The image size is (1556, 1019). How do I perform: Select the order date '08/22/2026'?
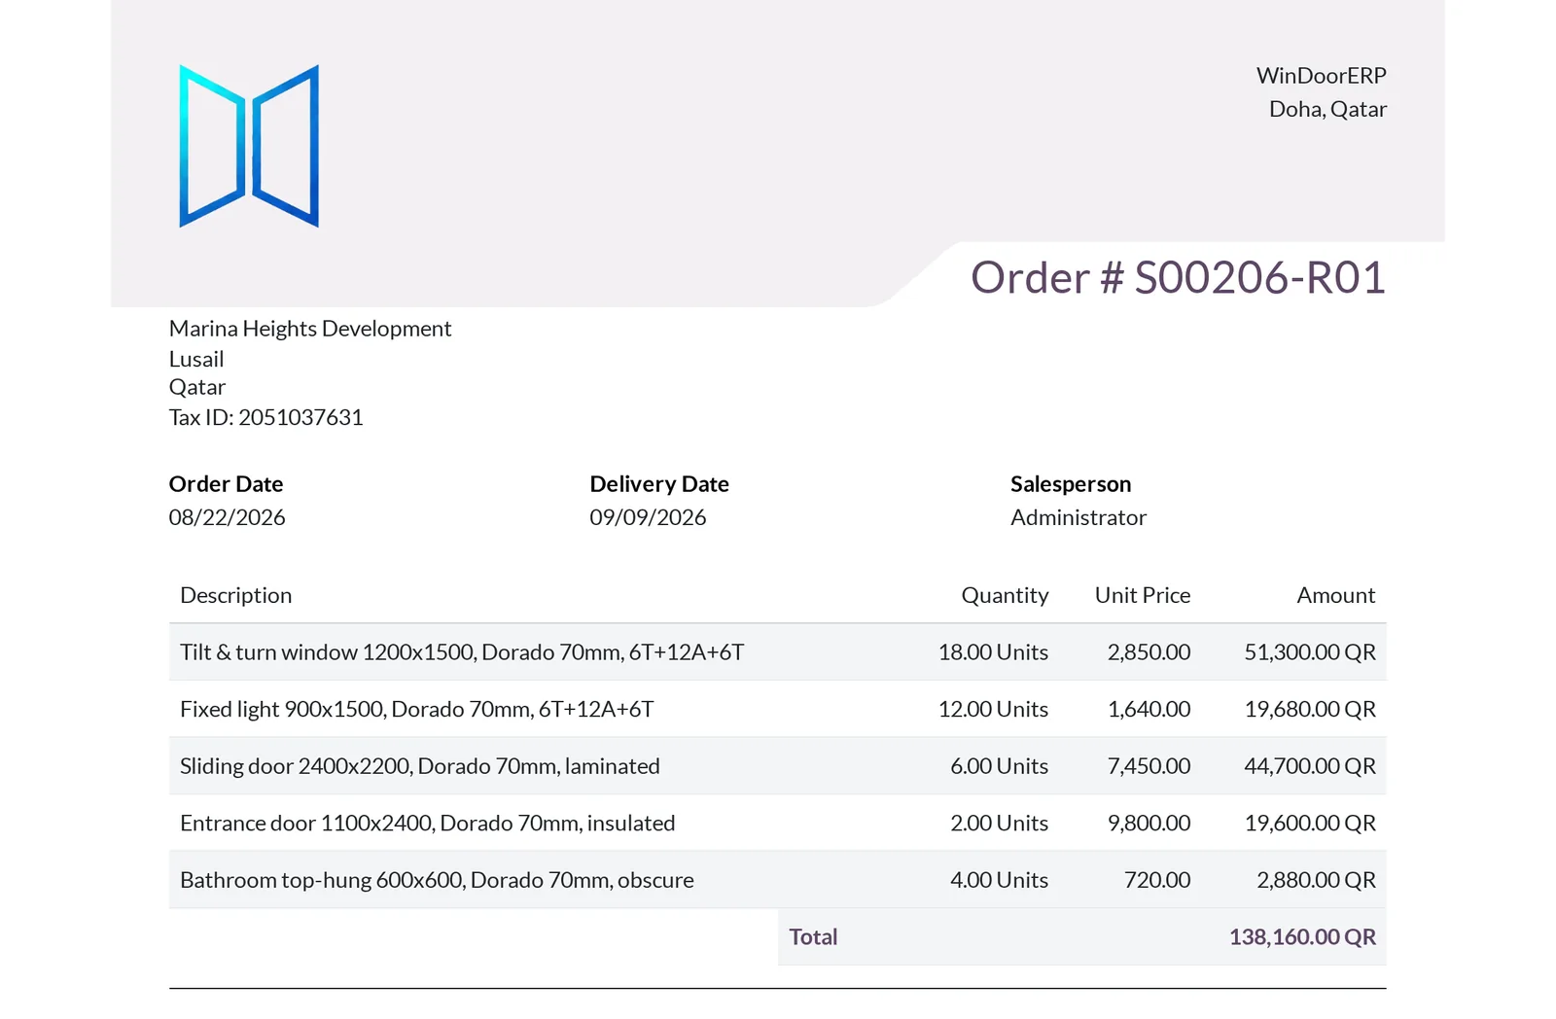(228, 517)
